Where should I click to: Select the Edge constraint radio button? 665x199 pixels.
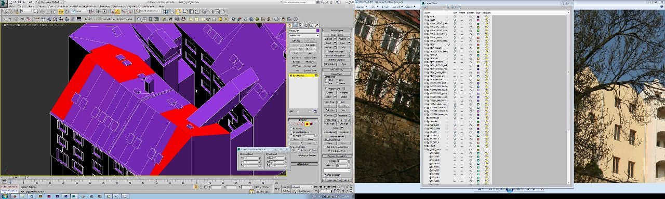click(337, 80)
